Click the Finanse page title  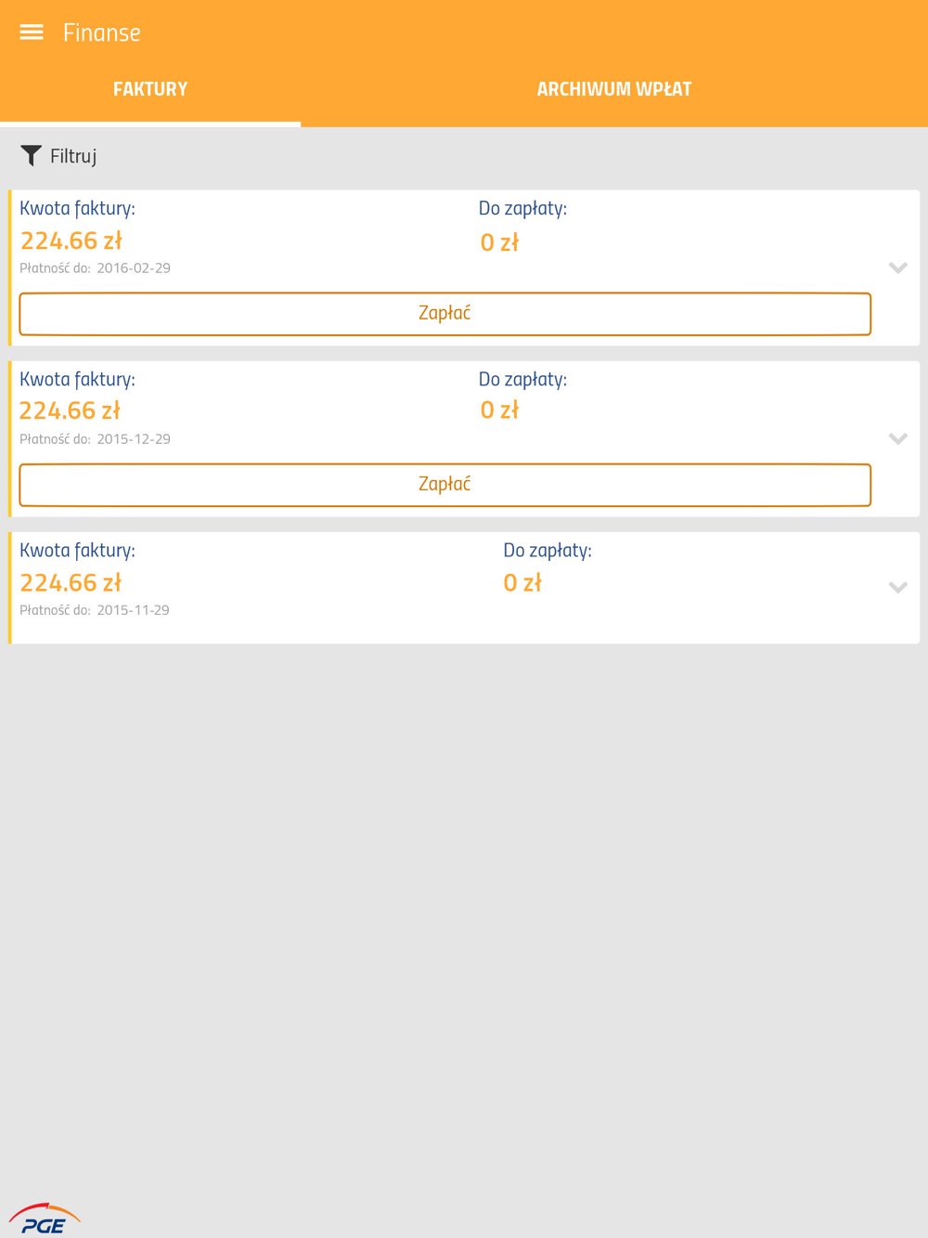pyautogui.click(x=102, y=33)
